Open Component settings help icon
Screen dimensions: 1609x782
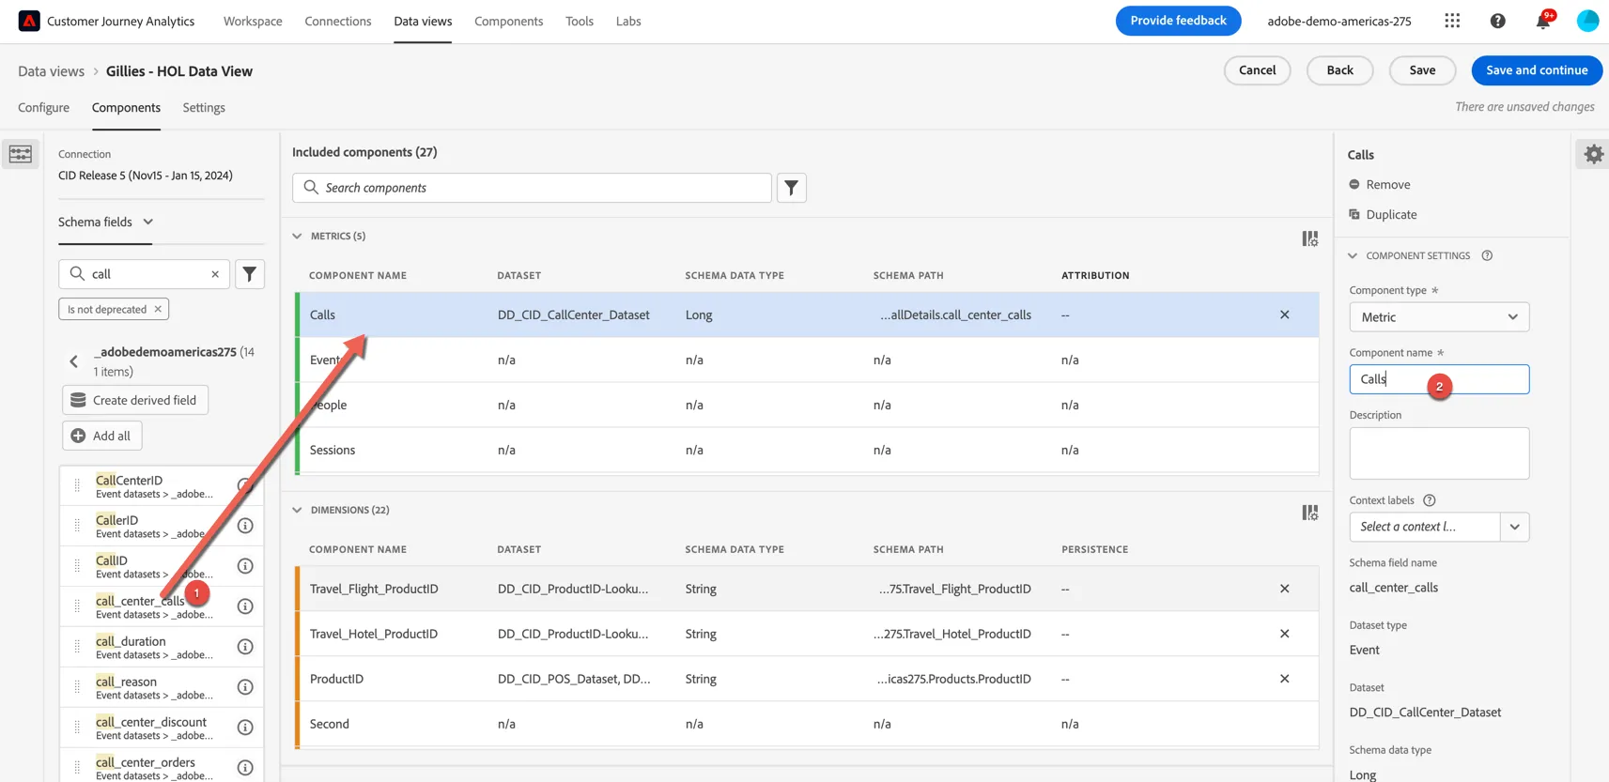[1487, 255]
